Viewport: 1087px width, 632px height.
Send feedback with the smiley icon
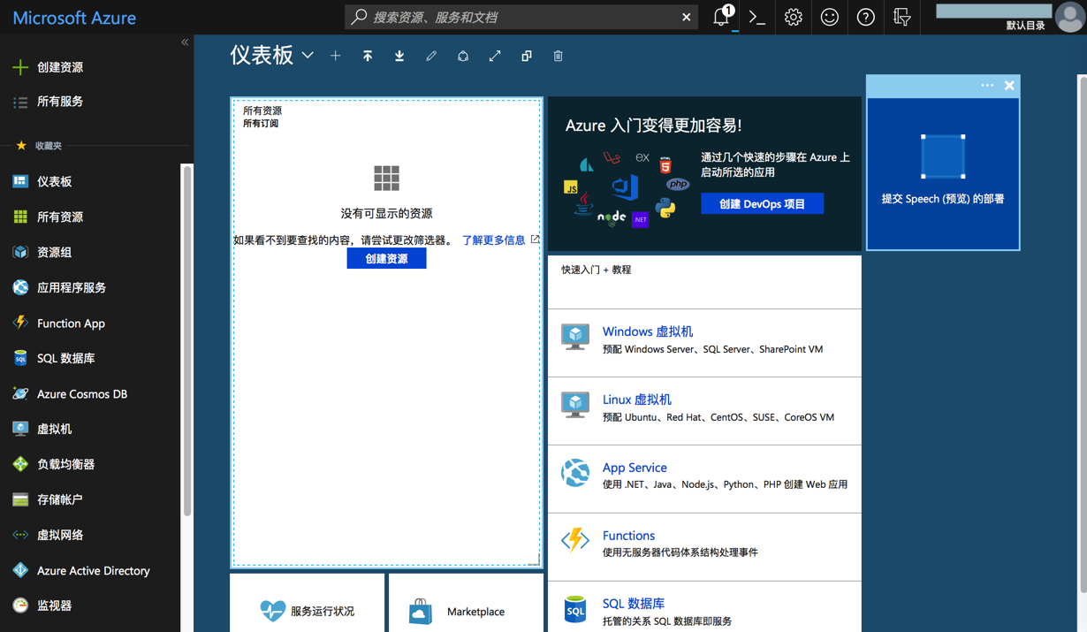(829, 17)
